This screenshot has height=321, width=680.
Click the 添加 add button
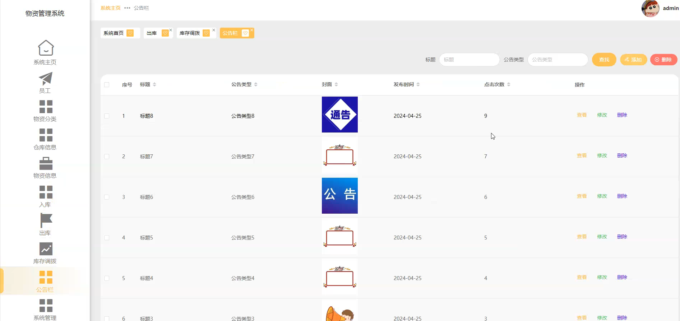pos(633,60)
